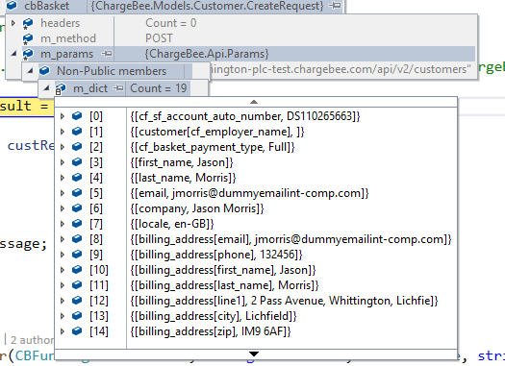The height and width of the screenshot is (366, 505).
Task: Click the cube icon for entry [10]
Action: (77, 270)
